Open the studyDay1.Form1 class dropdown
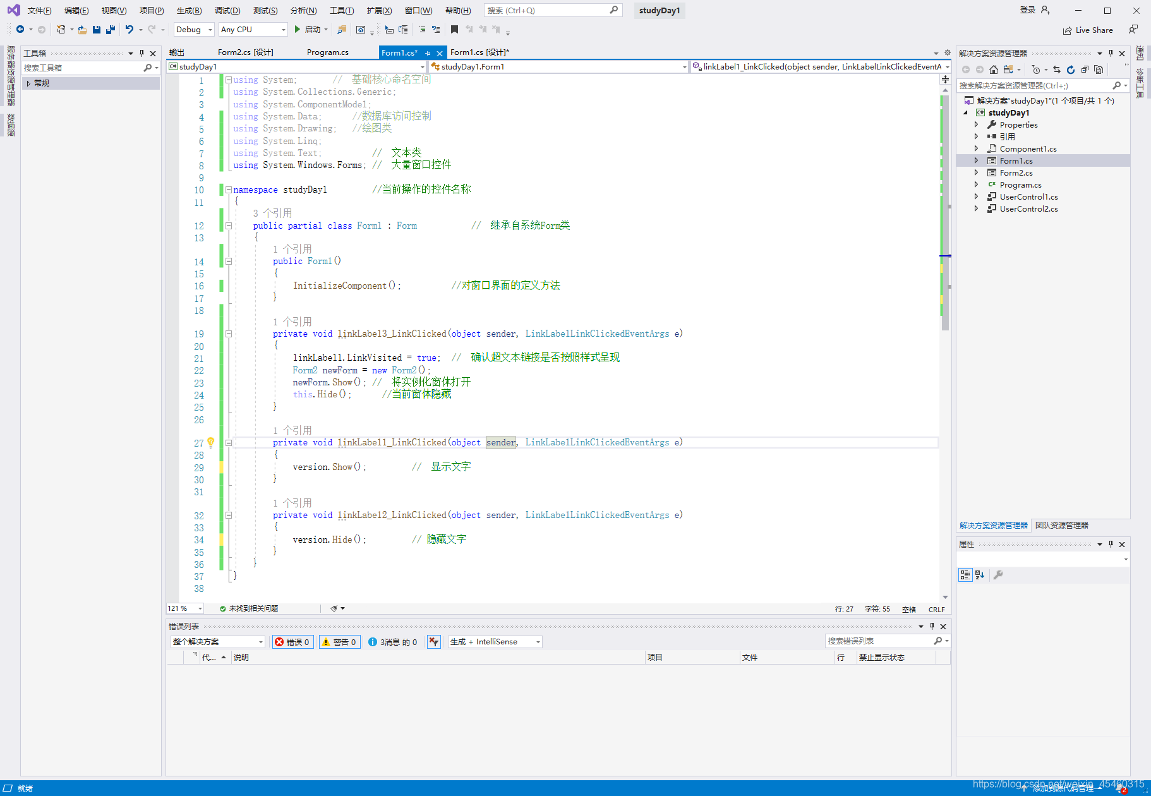The width and height of the screenshot is (1151, 796). 558,66
